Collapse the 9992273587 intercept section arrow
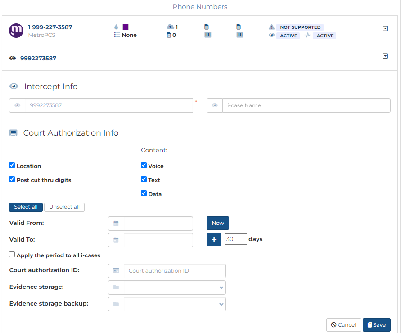This screenshot has width=401, height=333. 385,56
